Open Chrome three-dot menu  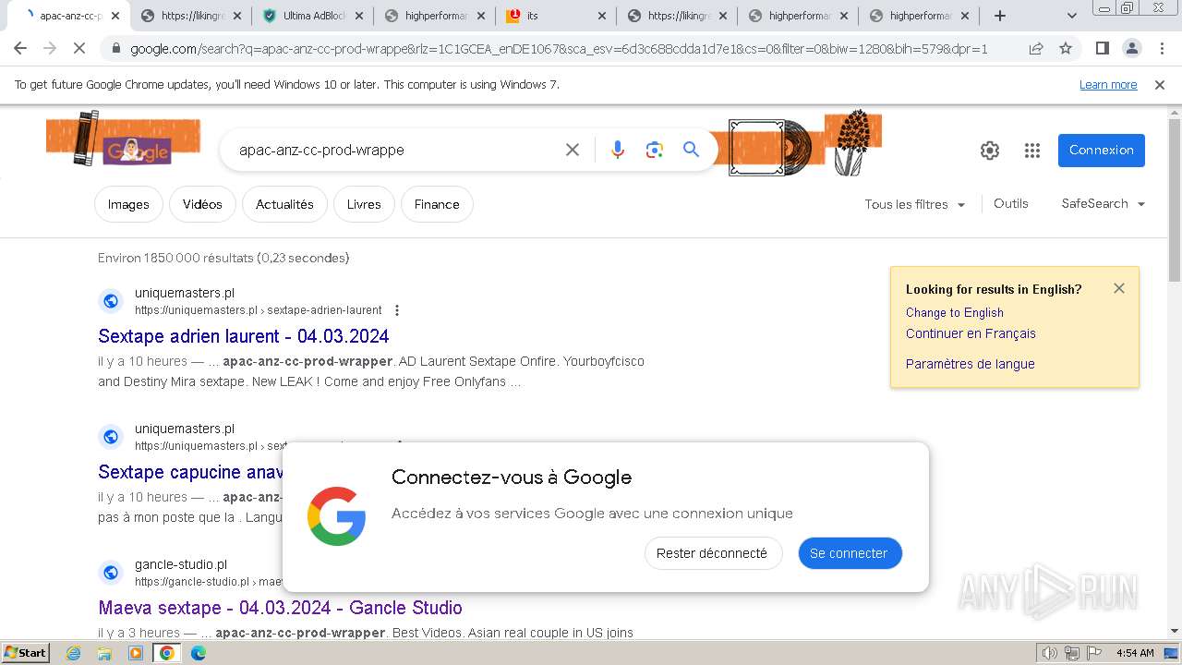coord(1162,49)
